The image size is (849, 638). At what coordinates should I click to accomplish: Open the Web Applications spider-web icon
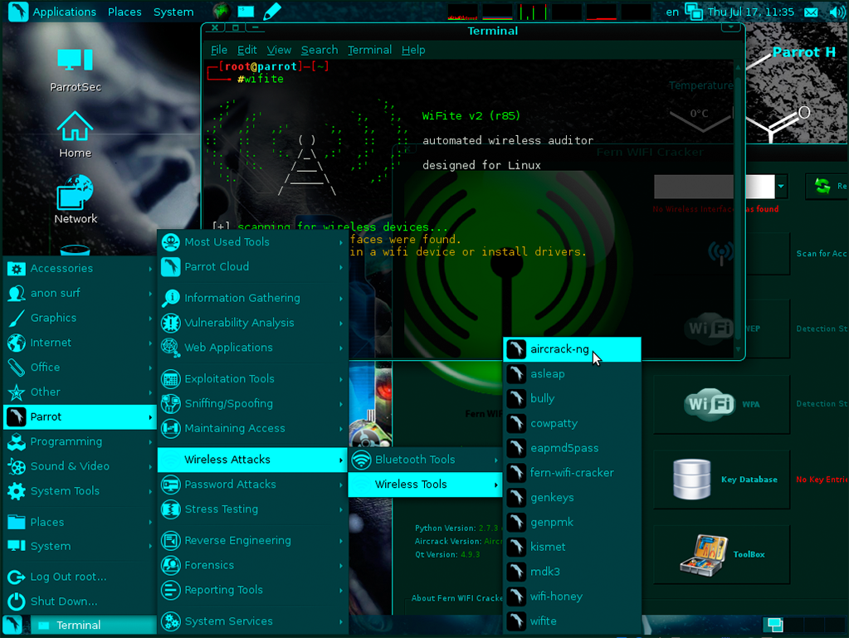pyautogui.click(x=171, y=348)
